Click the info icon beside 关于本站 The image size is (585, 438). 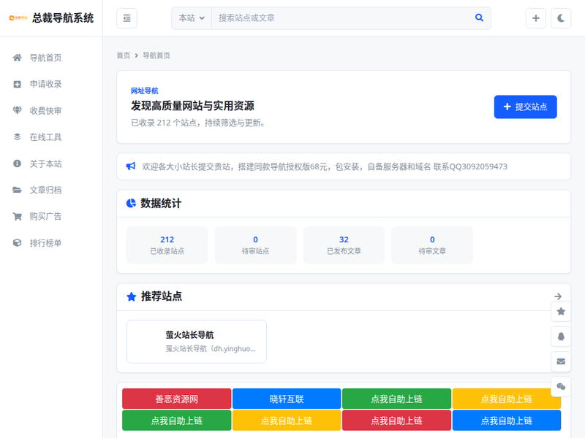pyautogui.click(x=17, y=164)
